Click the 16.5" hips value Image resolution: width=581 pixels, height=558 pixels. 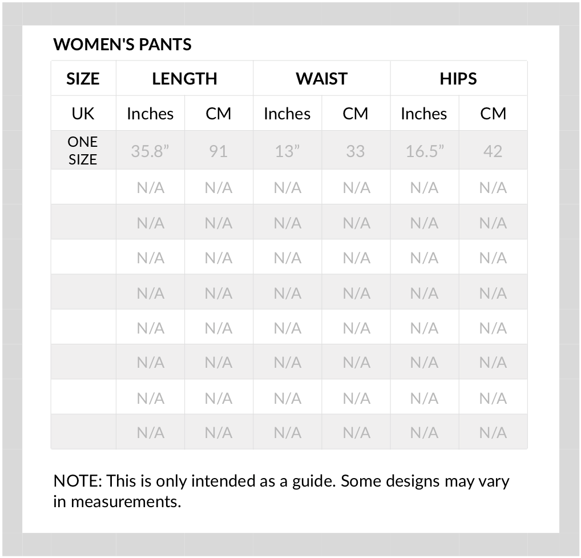tap(424, 151)
